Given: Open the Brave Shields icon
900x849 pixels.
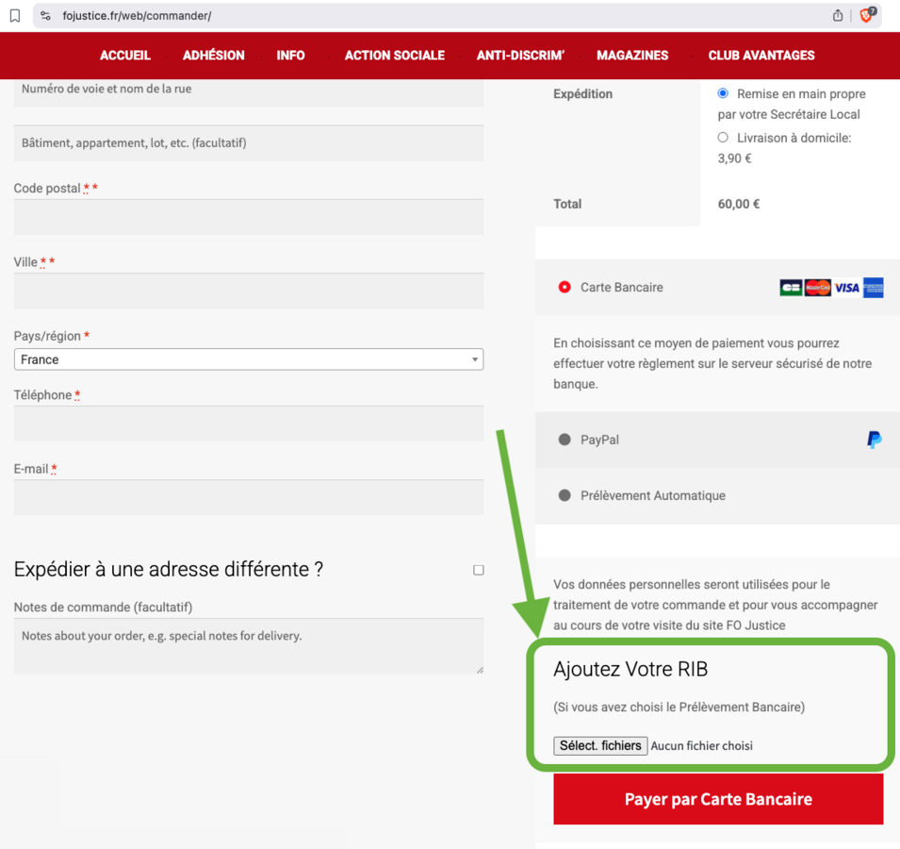Looking at the screenshot, I should pos(866,15).
